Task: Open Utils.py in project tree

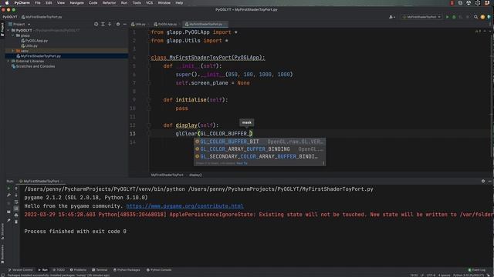Action: (29, 46)
